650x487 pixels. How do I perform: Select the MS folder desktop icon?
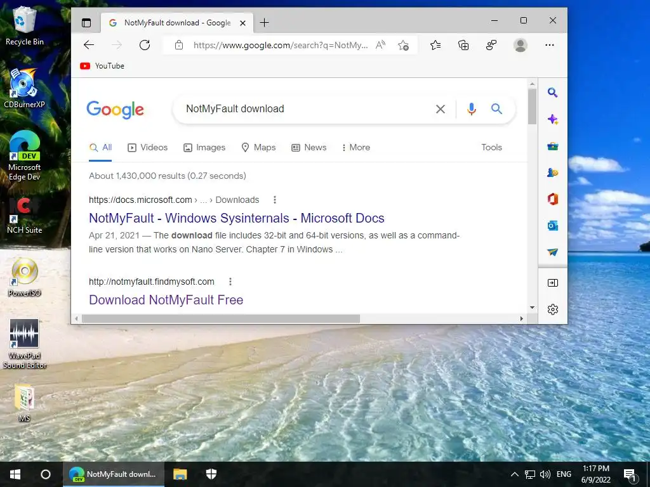tap(24, 403)
